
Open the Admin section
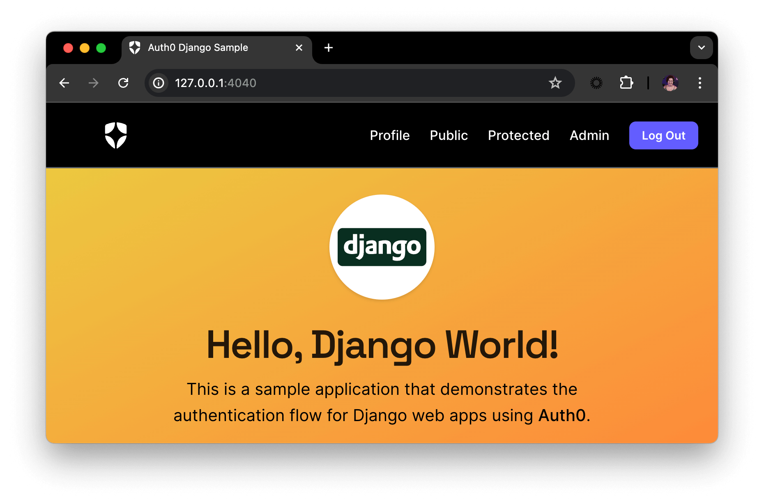tap(589, 135)
